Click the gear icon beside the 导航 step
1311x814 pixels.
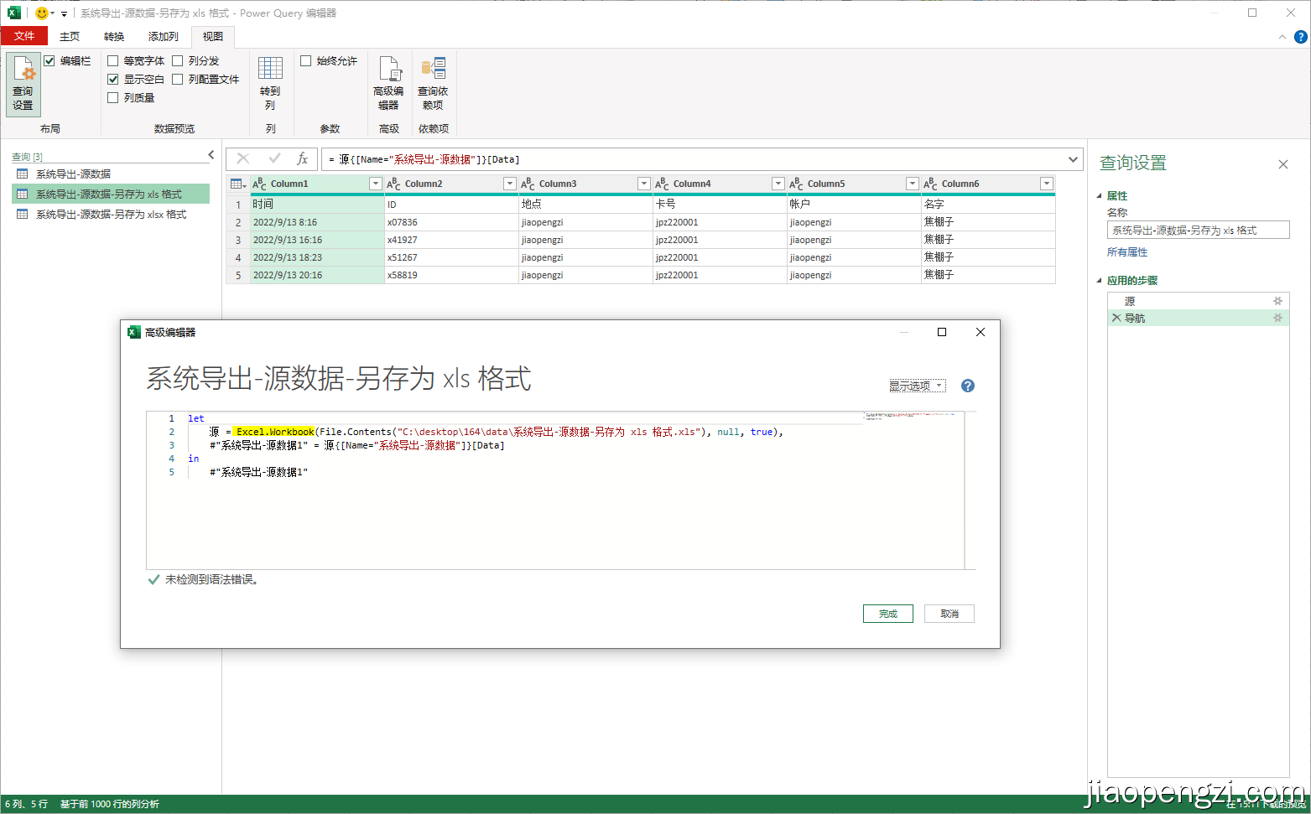pos(1278,318)
